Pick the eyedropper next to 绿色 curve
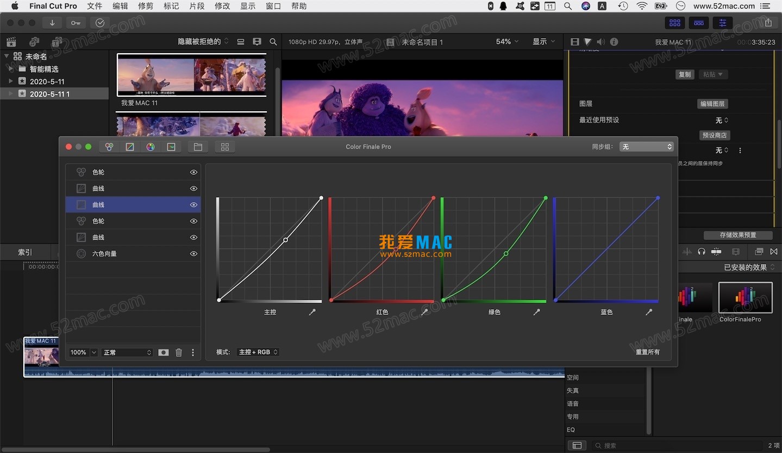 pos(537,312)
